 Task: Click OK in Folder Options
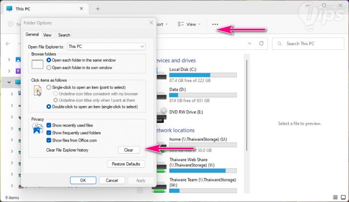pyautogui.click(x=83, y=180)
